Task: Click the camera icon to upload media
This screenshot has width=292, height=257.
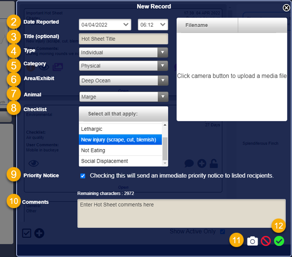Action: coord(252,241)
